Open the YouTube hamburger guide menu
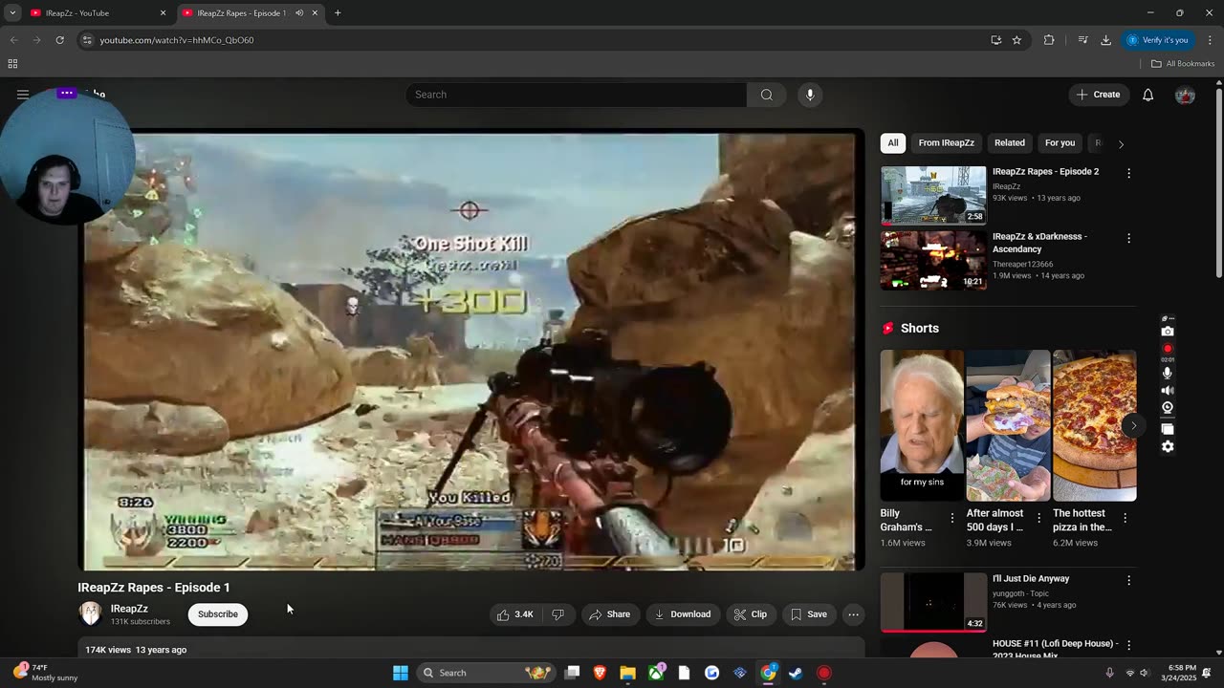The height and width of the screenshot is (688, 1224). [23, 95]
